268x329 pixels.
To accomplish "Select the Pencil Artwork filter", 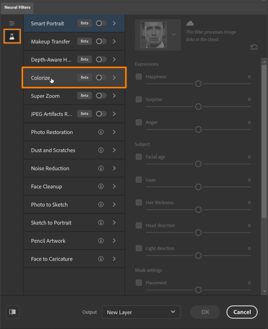I will pyautogui.click(x=48, y=241).
